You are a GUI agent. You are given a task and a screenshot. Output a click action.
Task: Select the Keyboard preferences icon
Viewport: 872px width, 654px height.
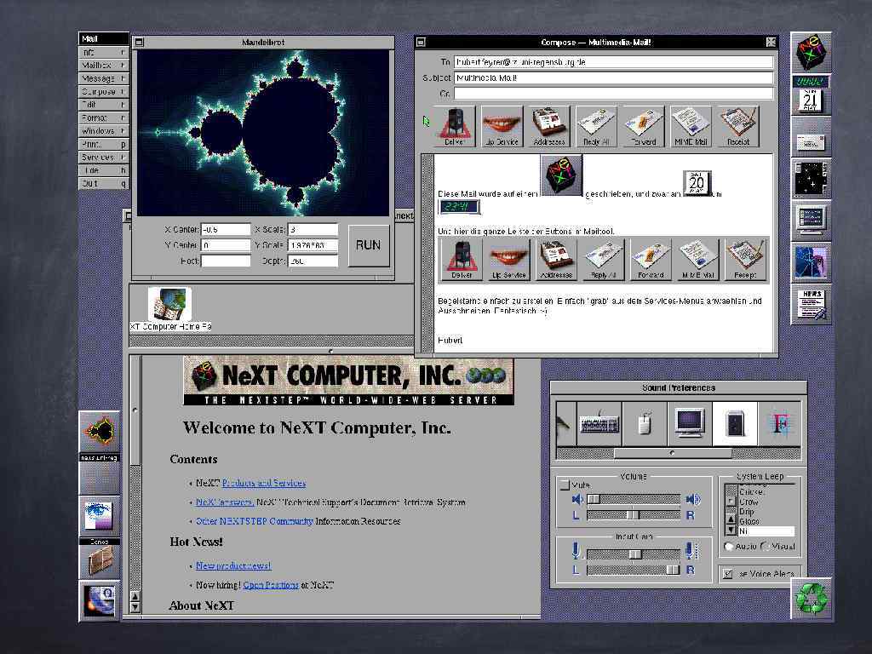(599, 424)
